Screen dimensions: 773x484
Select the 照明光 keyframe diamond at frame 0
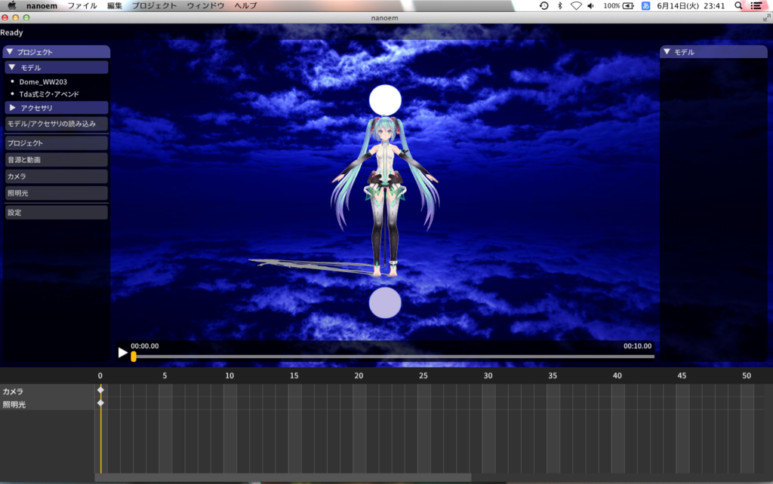[x=100, y=403]
